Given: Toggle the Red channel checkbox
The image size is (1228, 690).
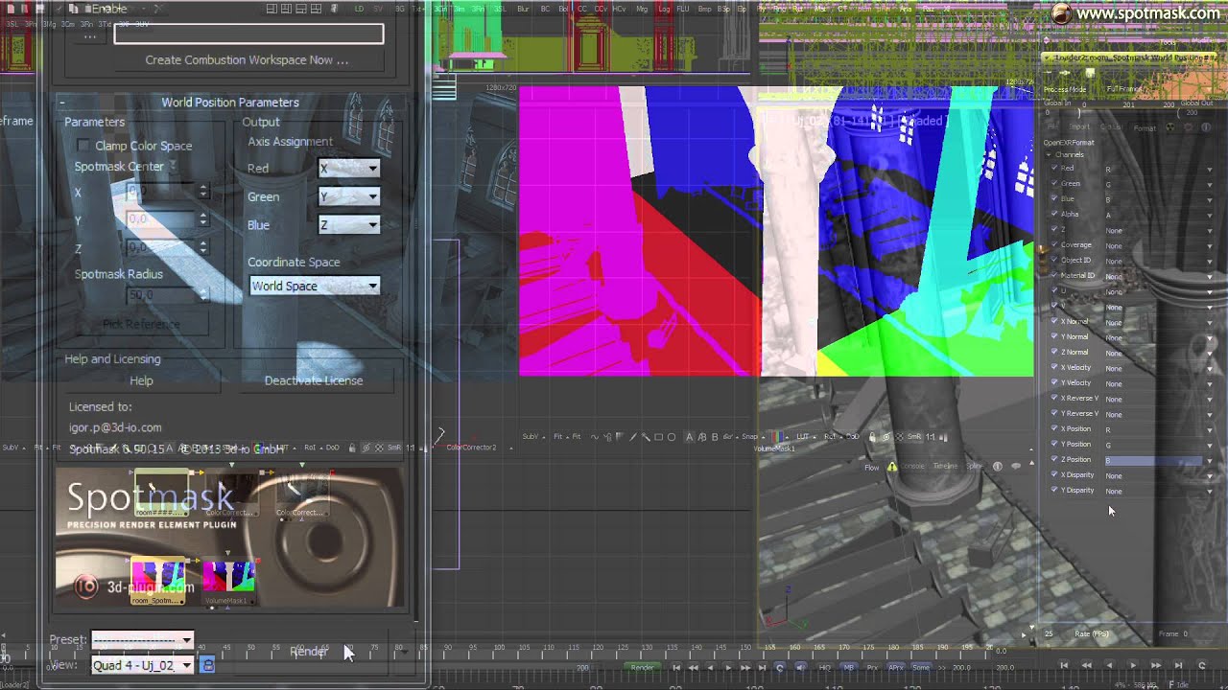Looking at the screenshot, I should click(x=1054, y=169).
